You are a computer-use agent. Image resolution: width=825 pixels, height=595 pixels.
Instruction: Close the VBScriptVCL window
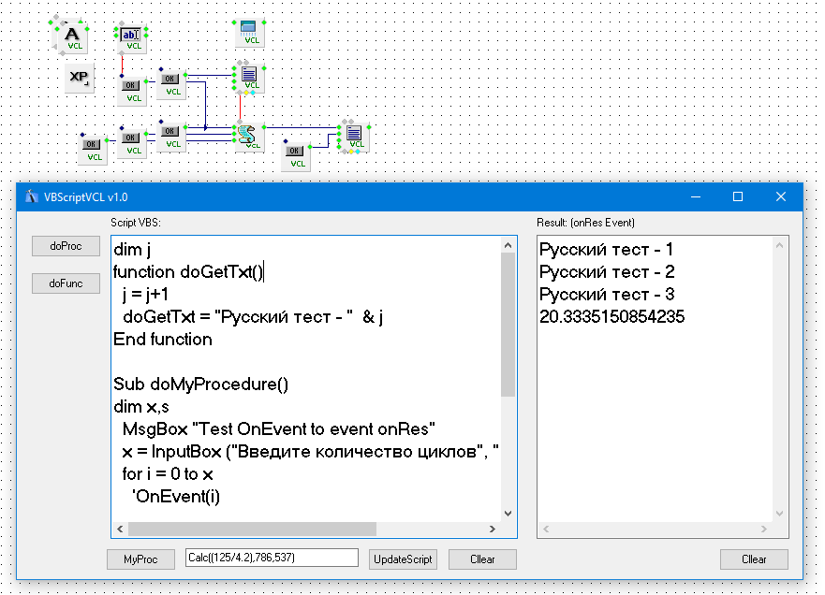(x=781, y=197)
